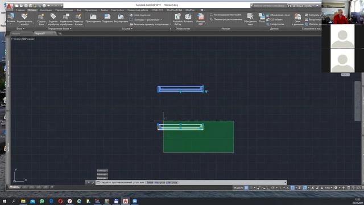Expand the Block panel dropdown

(x=20, y=28)
